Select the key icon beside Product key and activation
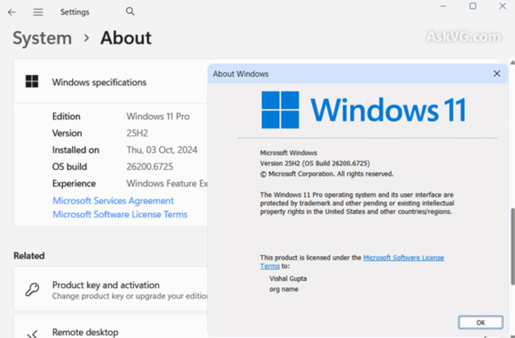The width and height of the screenshot is (515, 338). click(32, 289)
